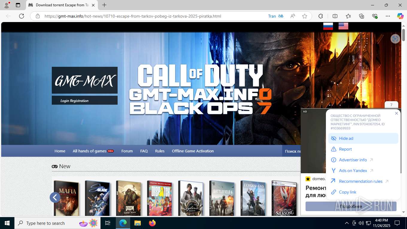
Task: Open Task View on taskbar
Action: pyautogui.click(x=108, y=223)
